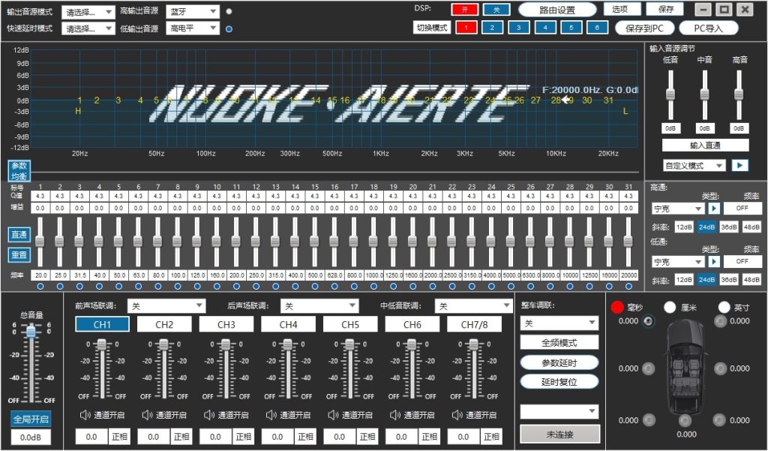
Task: Open the 低通 filter type dropdown
Action: [x=678, y=262]
